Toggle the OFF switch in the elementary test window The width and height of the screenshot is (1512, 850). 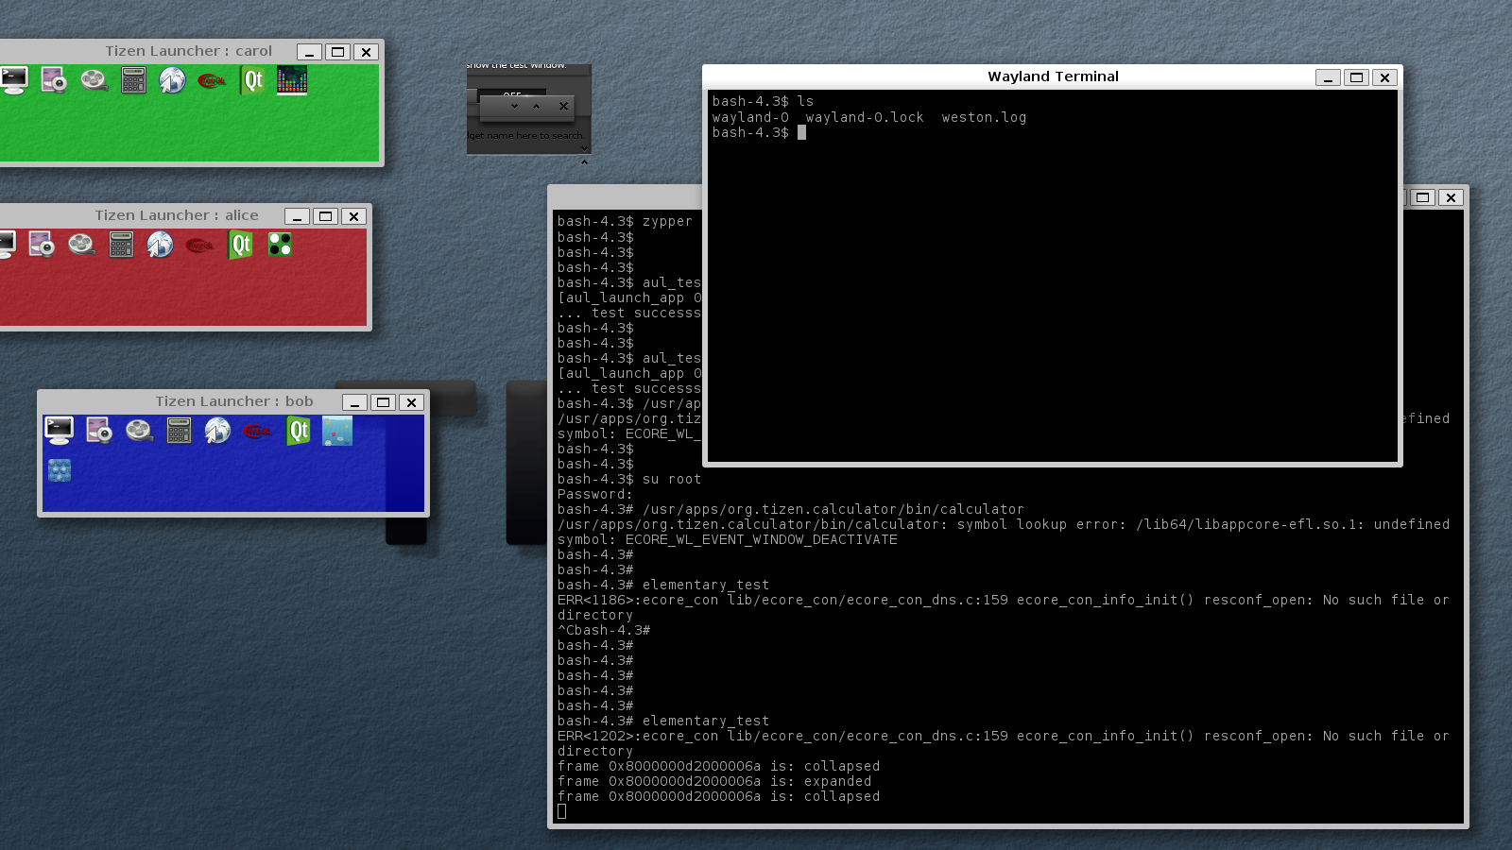511,94
